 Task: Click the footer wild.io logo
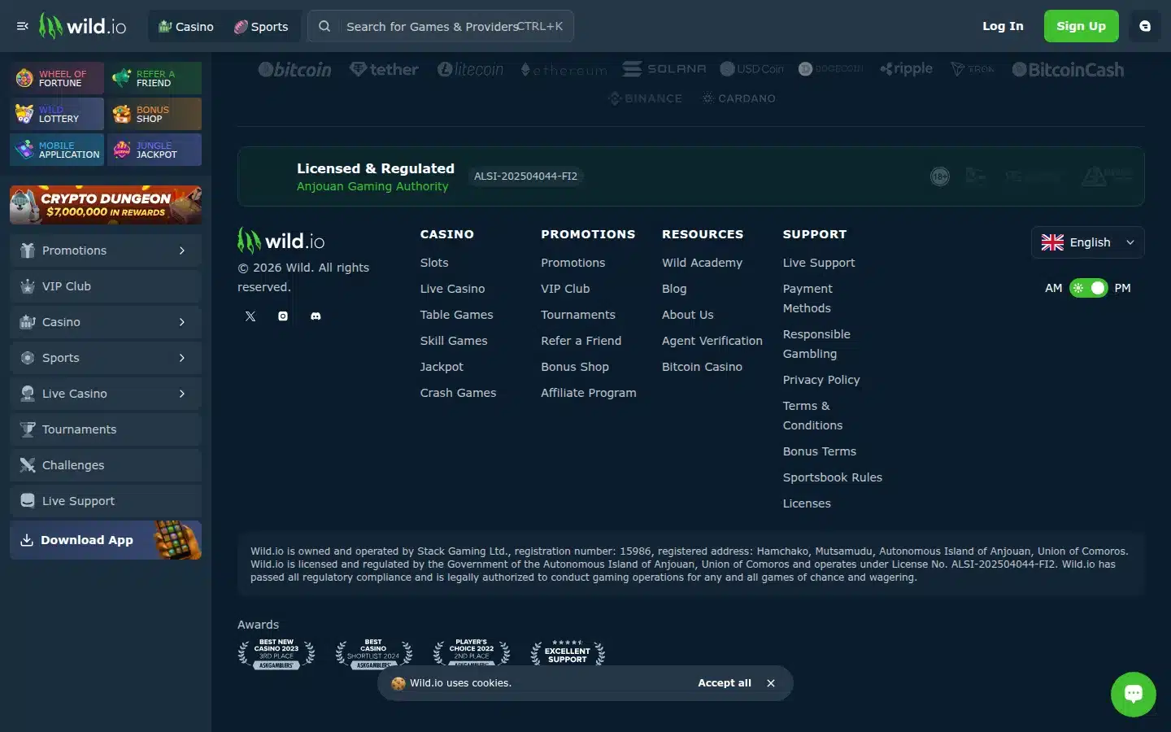281,241
